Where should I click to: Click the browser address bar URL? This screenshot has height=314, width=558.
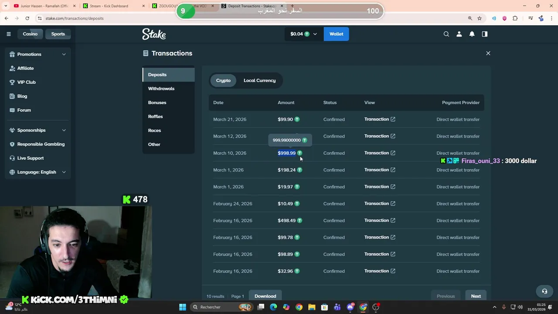(x=75, y=18)
